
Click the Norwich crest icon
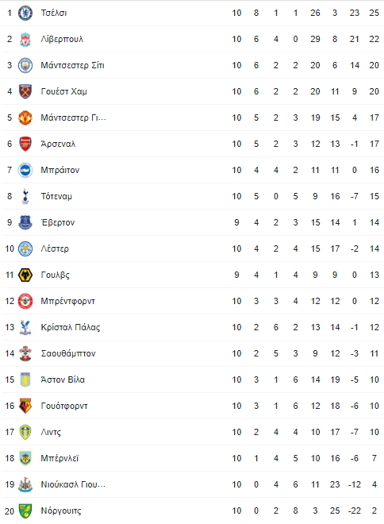click(x=25, y=511)
